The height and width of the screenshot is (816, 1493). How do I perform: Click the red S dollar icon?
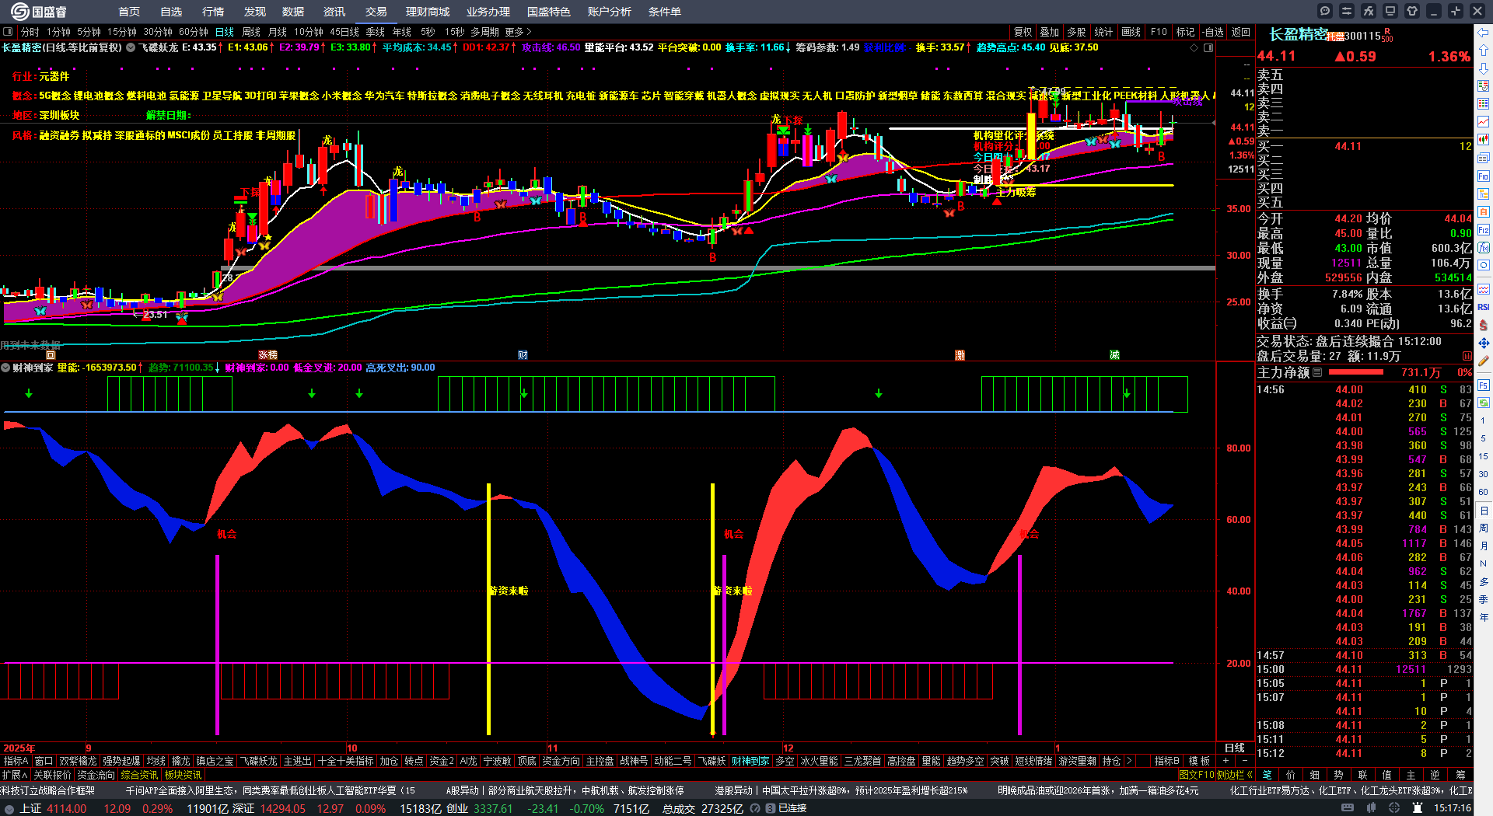pos(1484,325)
